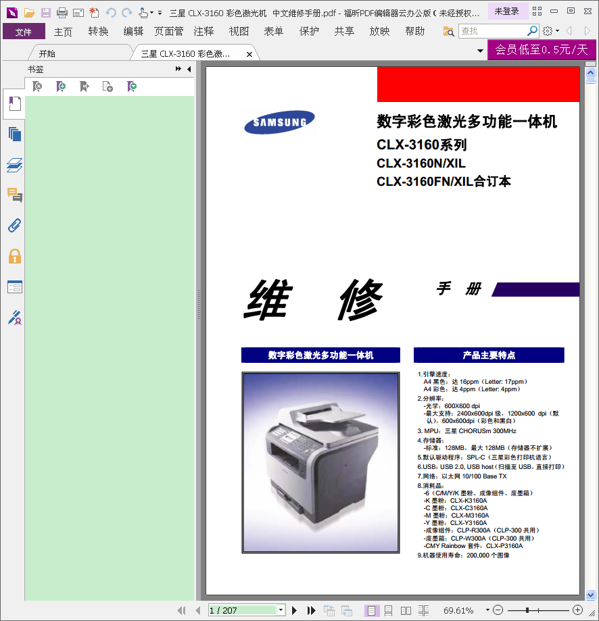Image resolution: width=599 pixels, height=621 pixels.
Task: Open the 文件 menu
Action: 24,31
